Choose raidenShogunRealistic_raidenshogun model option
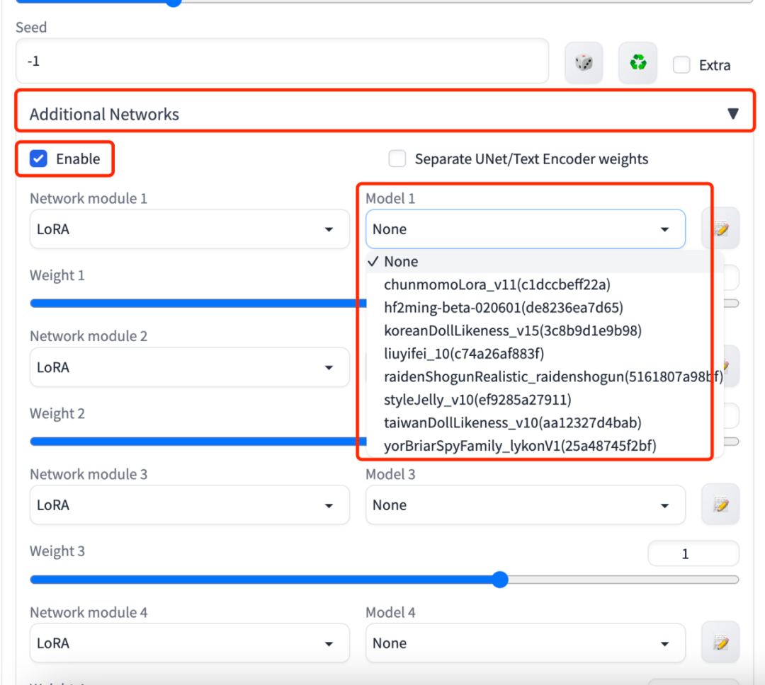 pyautogui.click(x=544, y=377)
